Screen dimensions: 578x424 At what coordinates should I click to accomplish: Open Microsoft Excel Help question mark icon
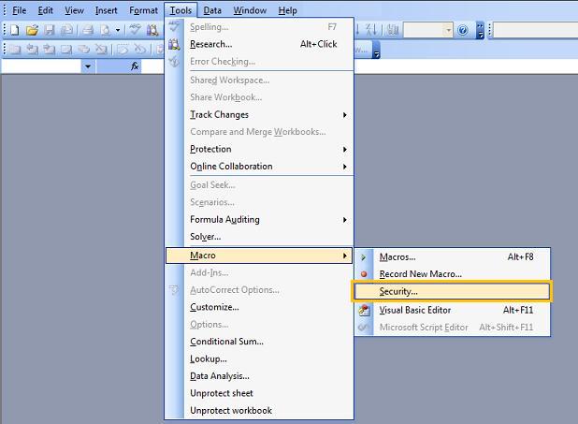click(x=465, y=30)
